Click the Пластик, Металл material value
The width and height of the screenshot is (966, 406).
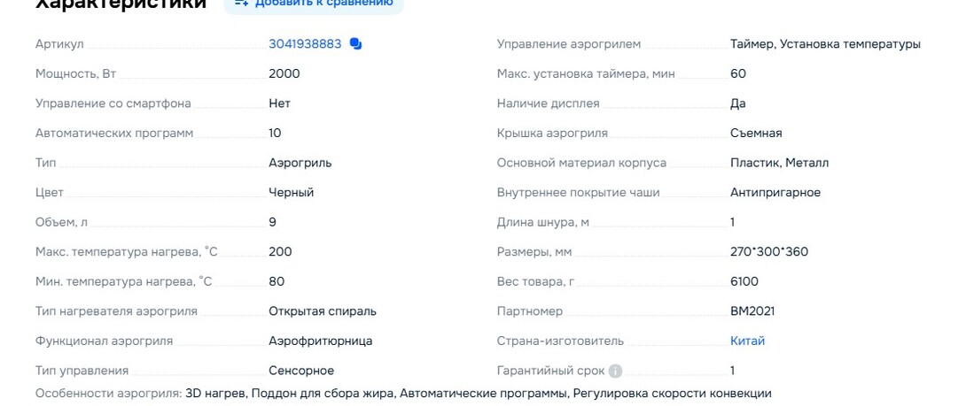[x=780, y=163]
